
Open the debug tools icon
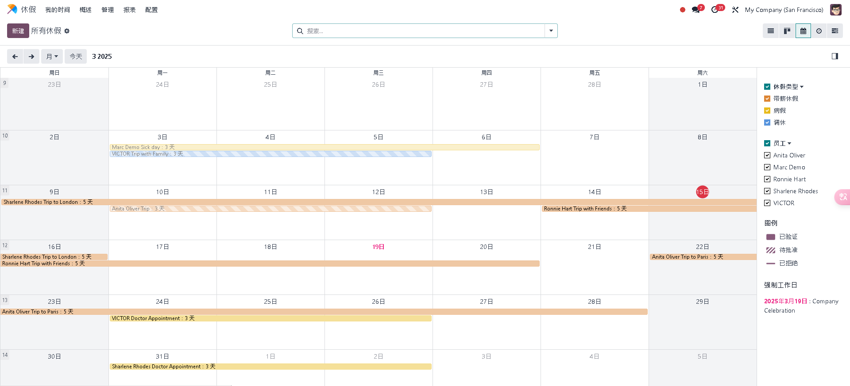(x=735, y=10)
